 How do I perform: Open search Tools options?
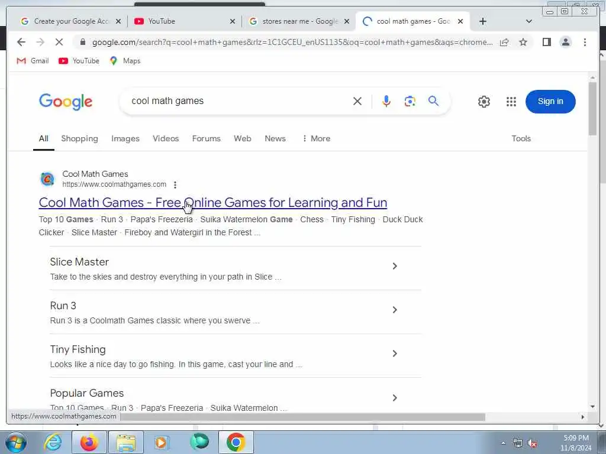coord(521,138)
